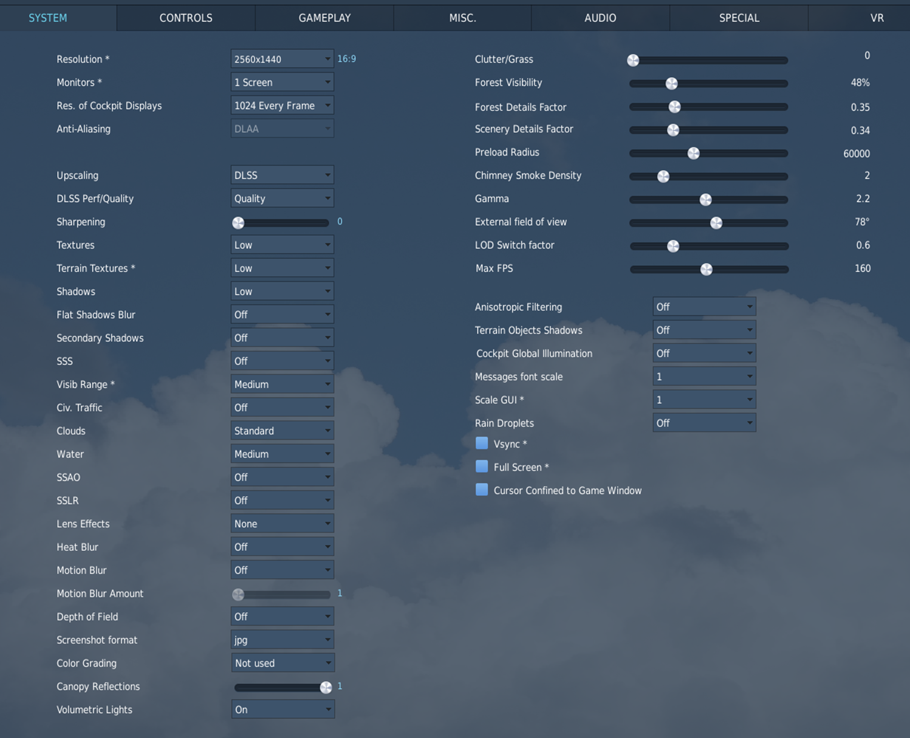
Task: Change the DLSS Perf/Quality dropdown
Action: (x=282, y=198)
